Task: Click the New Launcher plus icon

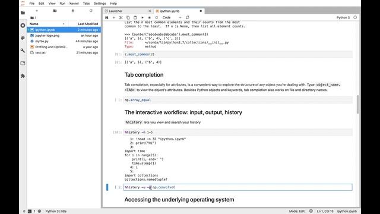Action: 37,11
